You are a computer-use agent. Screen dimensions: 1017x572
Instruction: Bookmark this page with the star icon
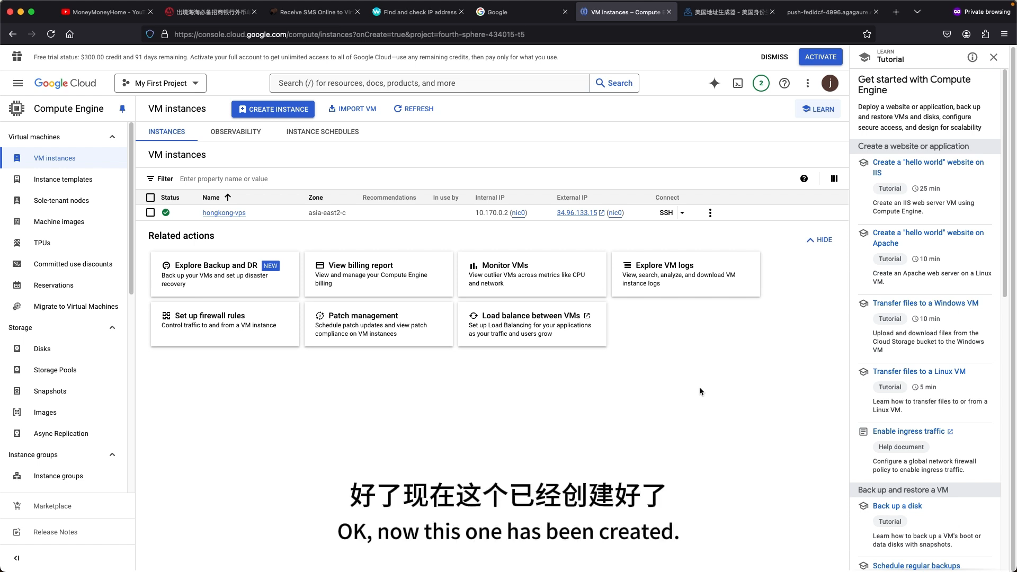867,34
